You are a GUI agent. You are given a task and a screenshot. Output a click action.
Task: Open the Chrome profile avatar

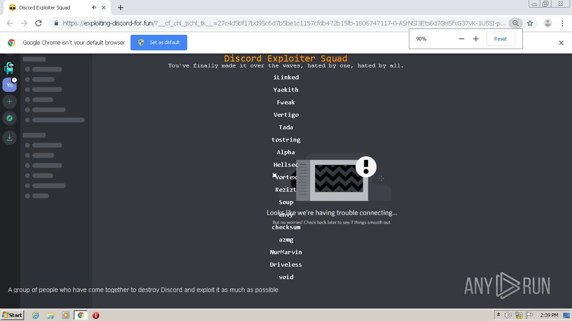(548, 23)
